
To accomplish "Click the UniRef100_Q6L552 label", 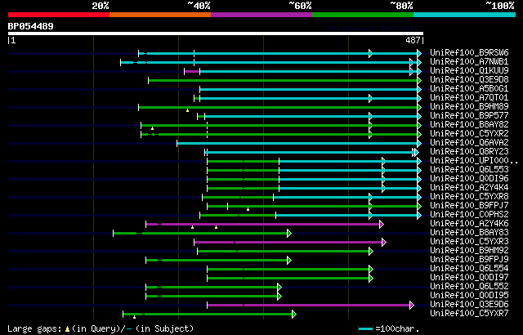I will coord(469,287).
